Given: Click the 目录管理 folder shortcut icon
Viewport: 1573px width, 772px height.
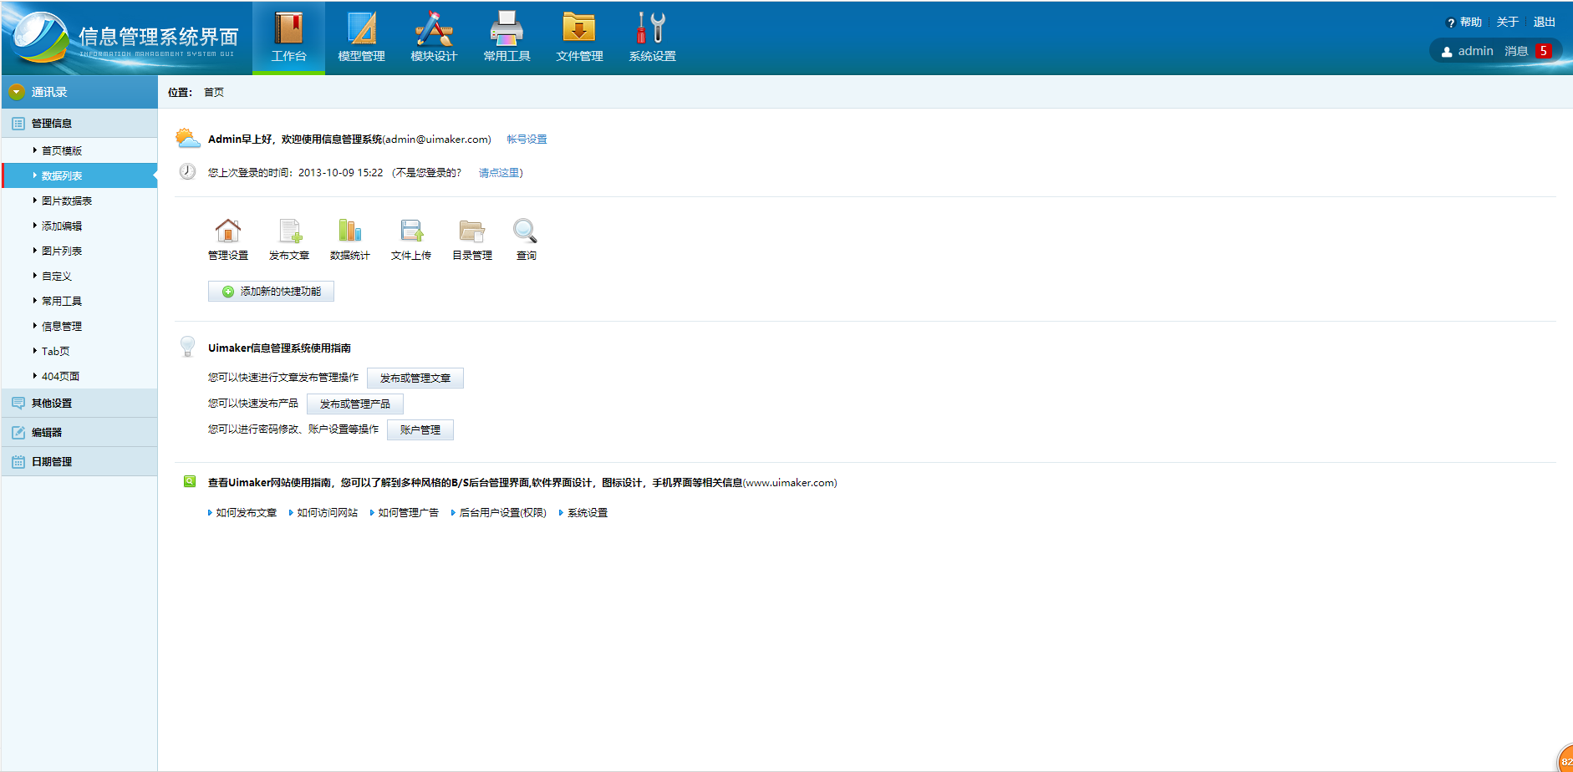Looking at the screenshot, I should coord(471,230).
